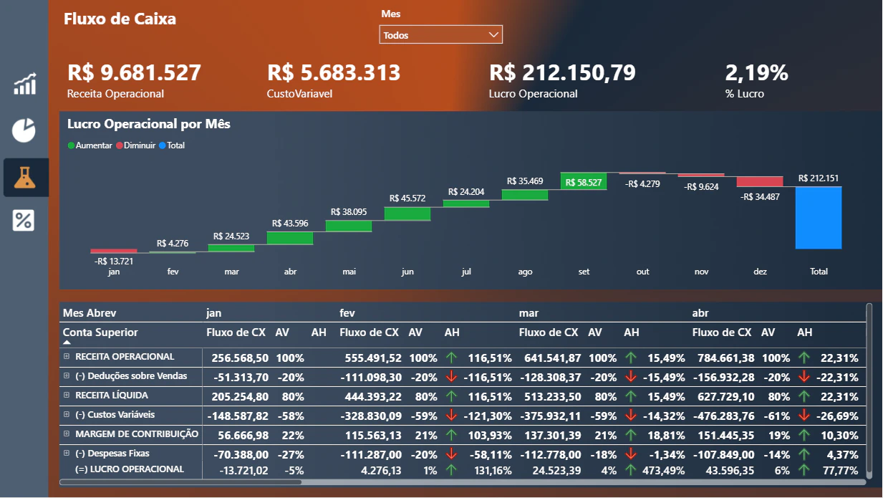Click the green up arrow beside 473,49%
The image size is (883, 498).
tap(630, 469)
